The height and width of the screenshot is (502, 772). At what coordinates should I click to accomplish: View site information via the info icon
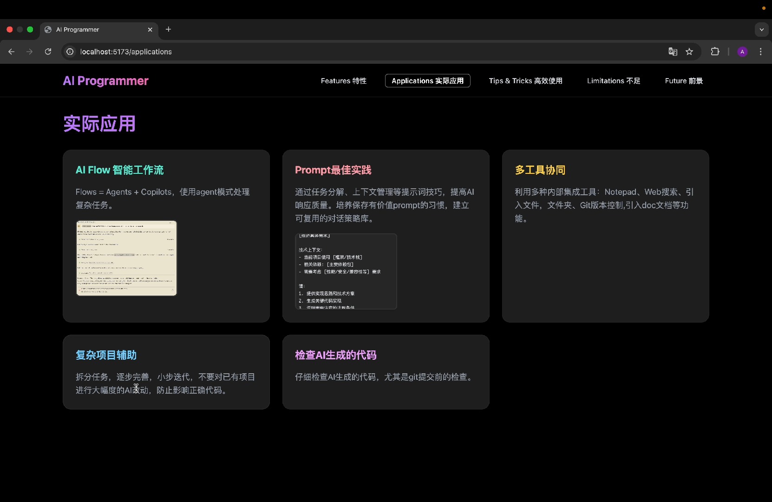(x=70, y=52)
